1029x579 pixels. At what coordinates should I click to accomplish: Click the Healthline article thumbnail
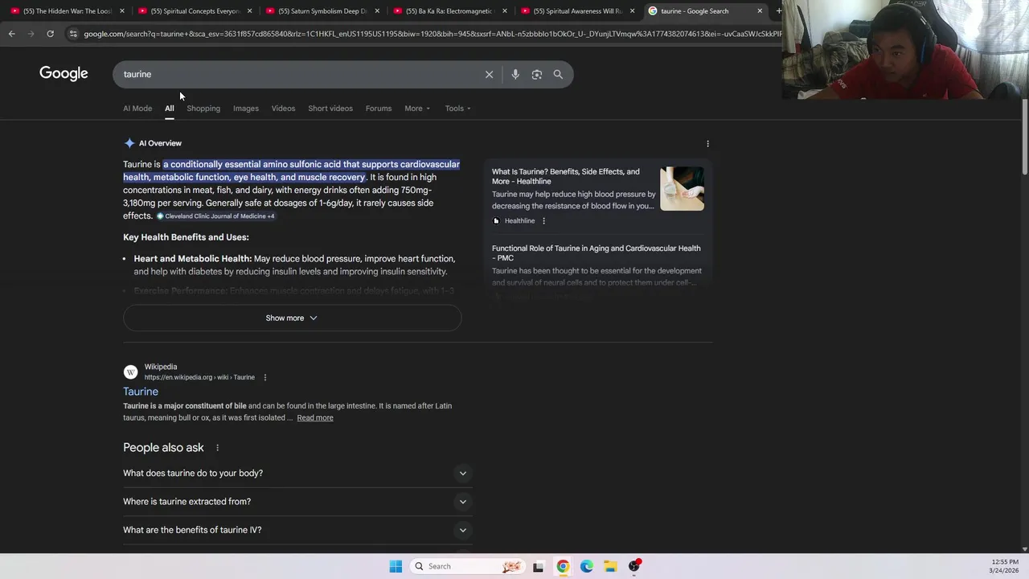pos(682,188)
